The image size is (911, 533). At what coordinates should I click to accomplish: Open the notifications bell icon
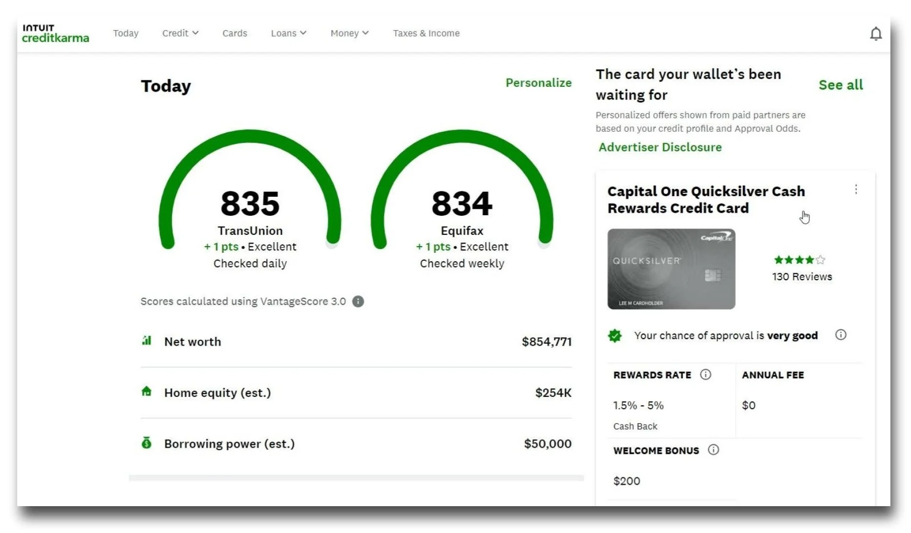pyautogui.click(x=876, y=34)
